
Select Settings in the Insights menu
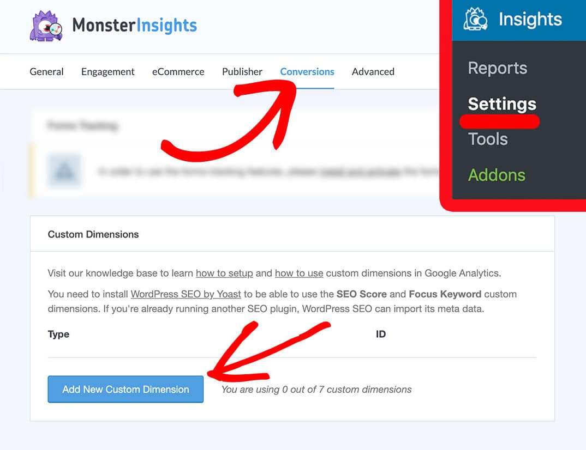coord(502,104)
